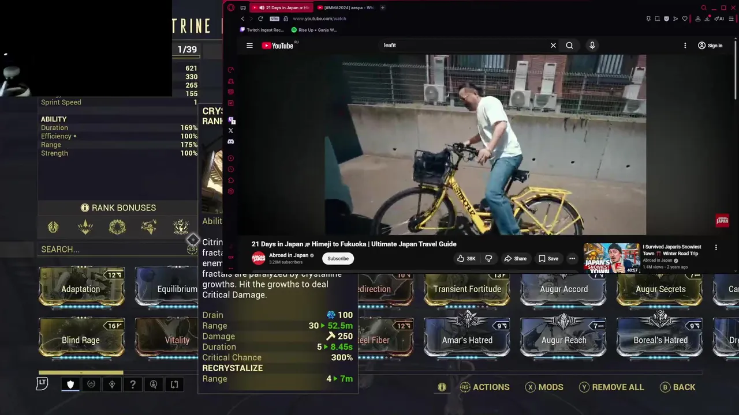Viewport: 739px width, 415px height.
Task: Click info icon beside ACTIONS
Action: [x=442, y=387]
